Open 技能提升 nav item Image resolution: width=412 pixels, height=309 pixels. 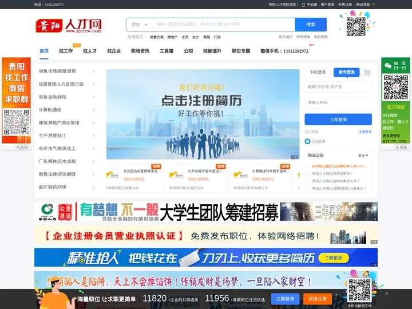pyautogui.click(x=212, y=51)
